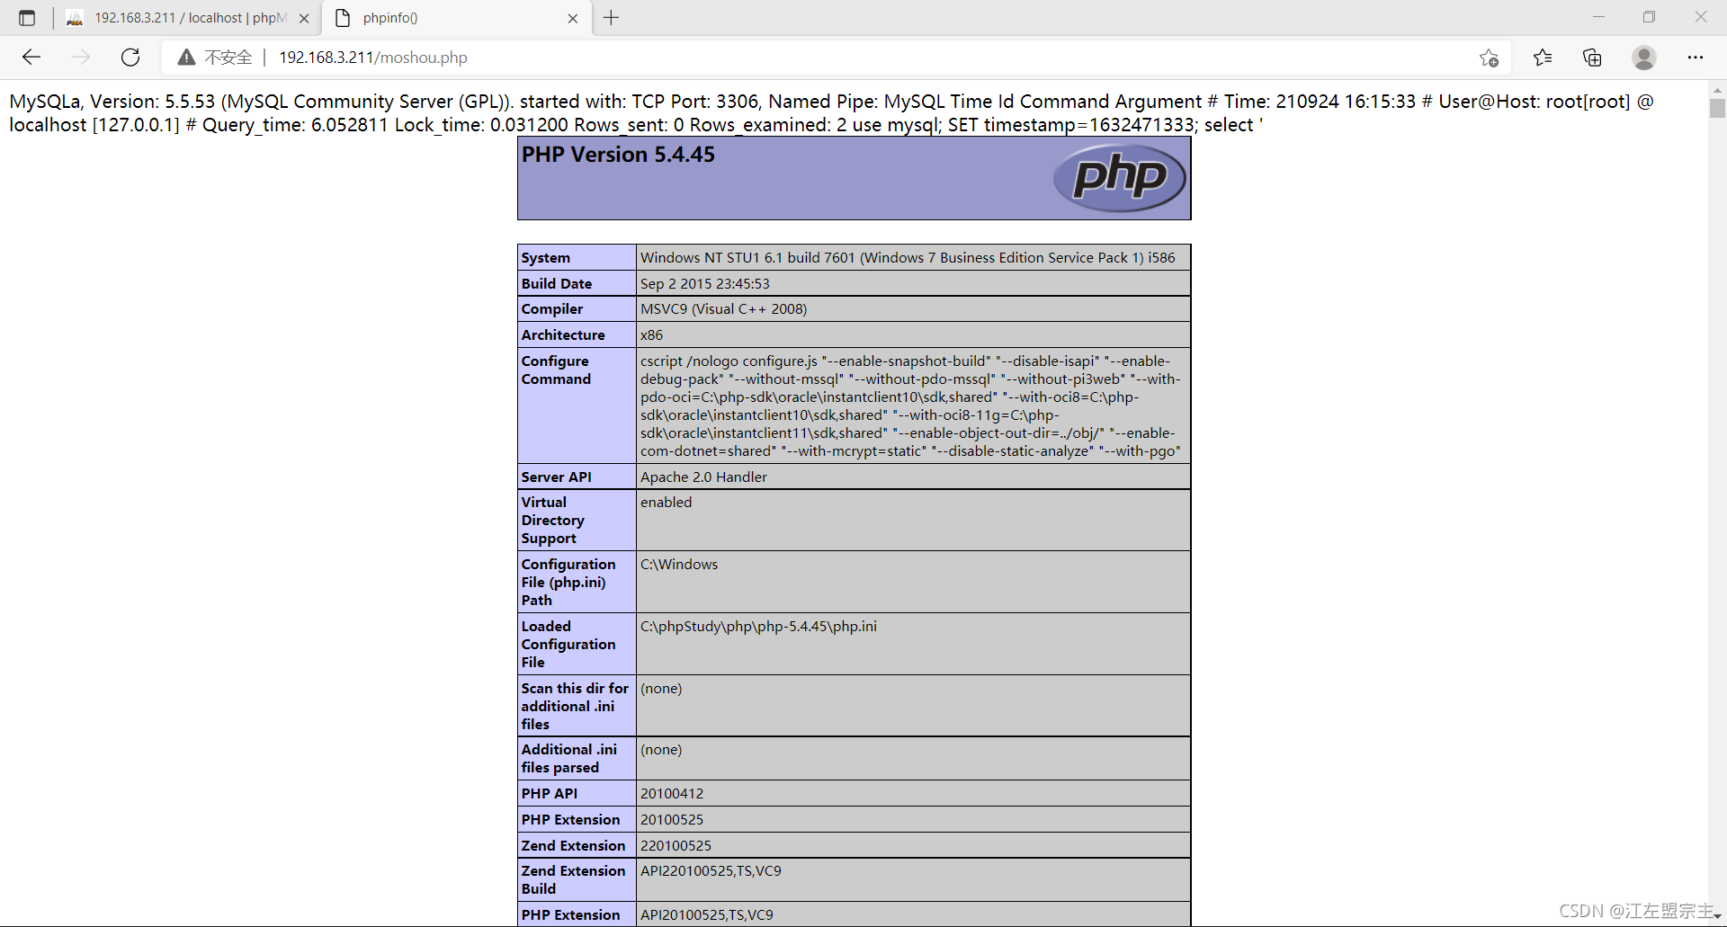Click the MSVC9 (Visual C++ 2008) value
The image size is (1727, 927).
[724, 309]
